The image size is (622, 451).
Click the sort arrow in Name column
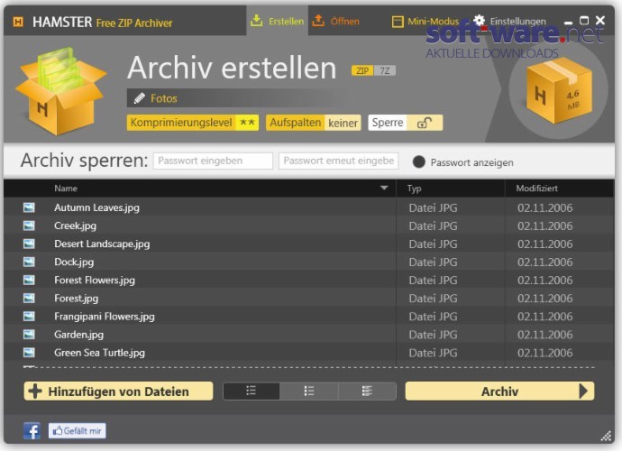(x=384, y=188)
